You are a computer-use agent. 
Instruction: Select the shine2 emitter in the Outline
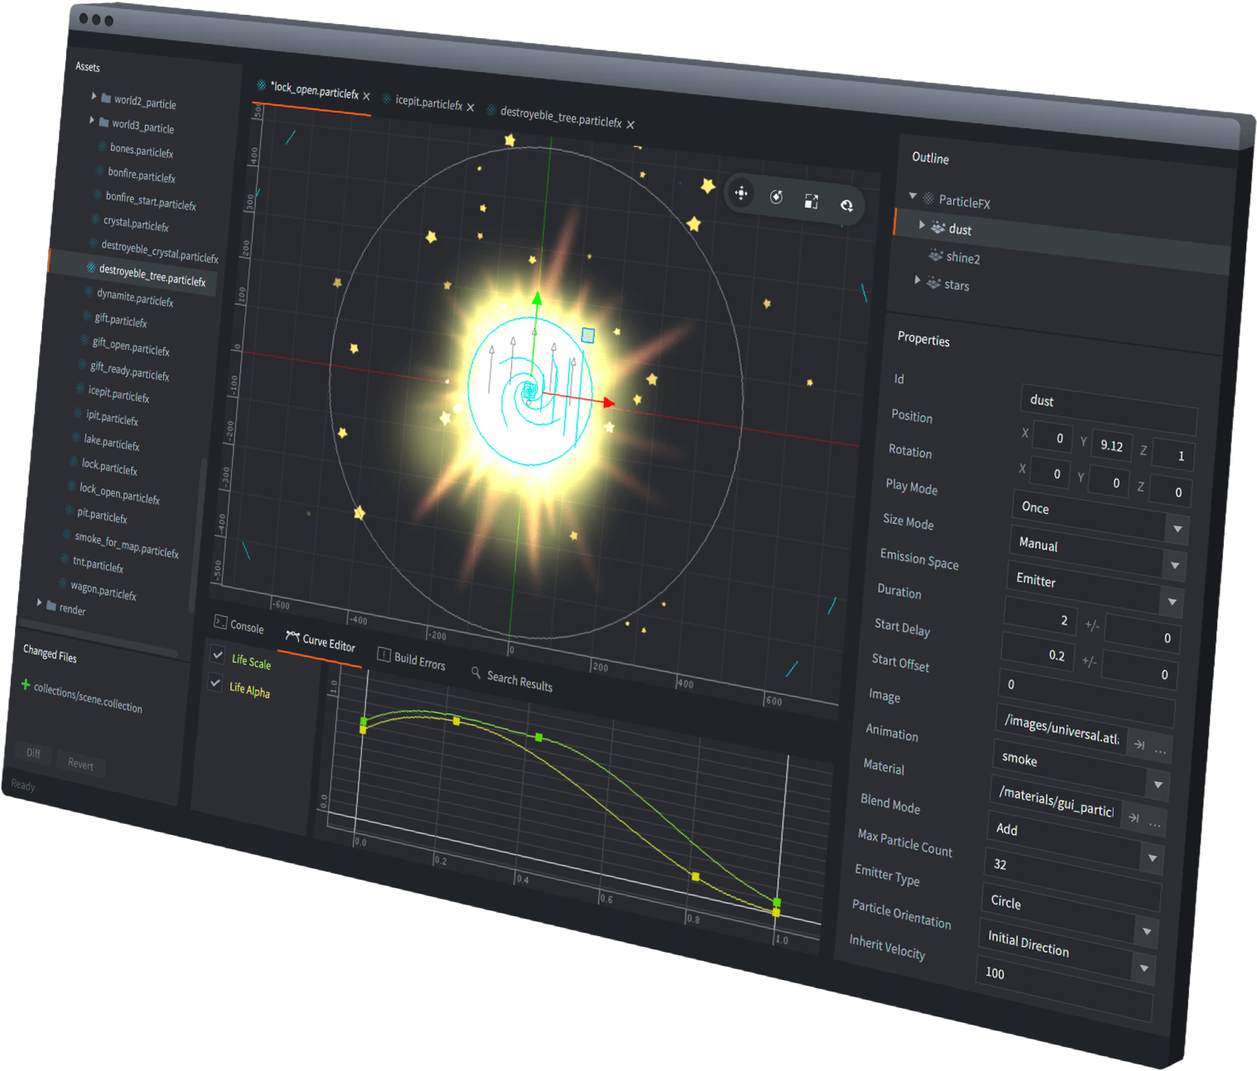963,257
